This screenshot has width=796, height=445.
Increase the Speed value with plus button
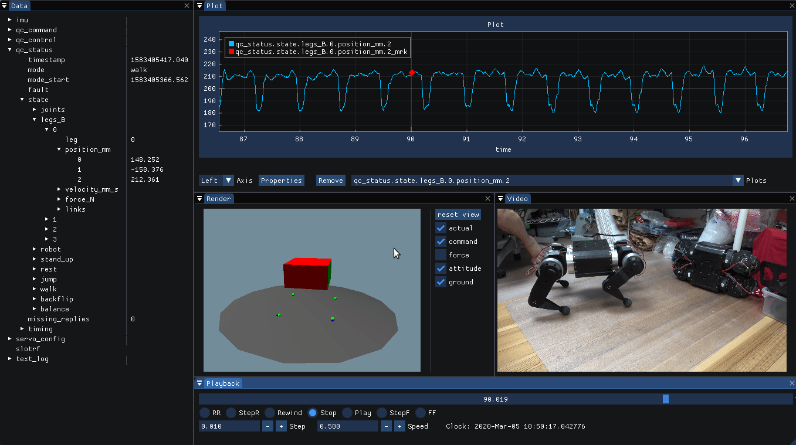(399, 426)
